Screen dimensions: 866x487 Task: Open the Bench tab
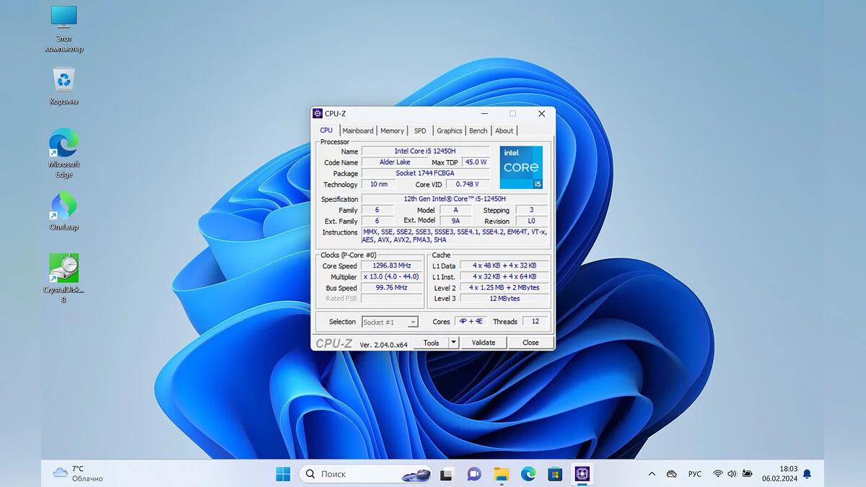[478, 131]
